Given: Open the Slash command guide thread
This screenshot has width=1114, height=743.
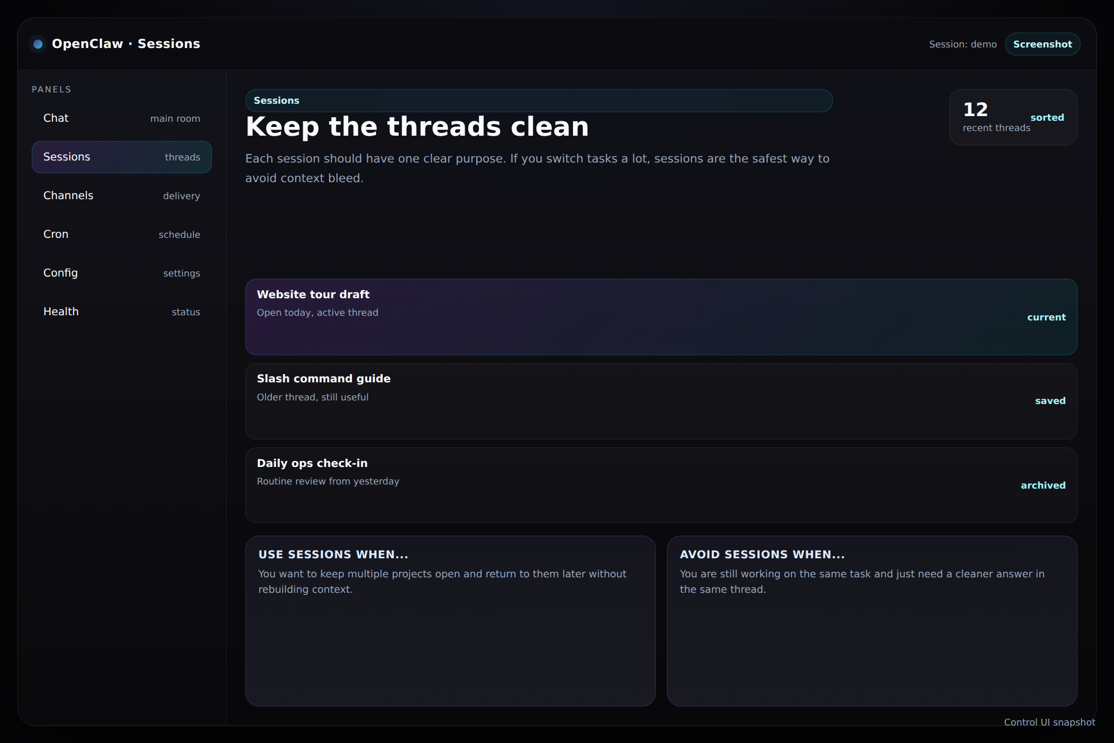Looking at the screenshot, I should tap(661, 401).
